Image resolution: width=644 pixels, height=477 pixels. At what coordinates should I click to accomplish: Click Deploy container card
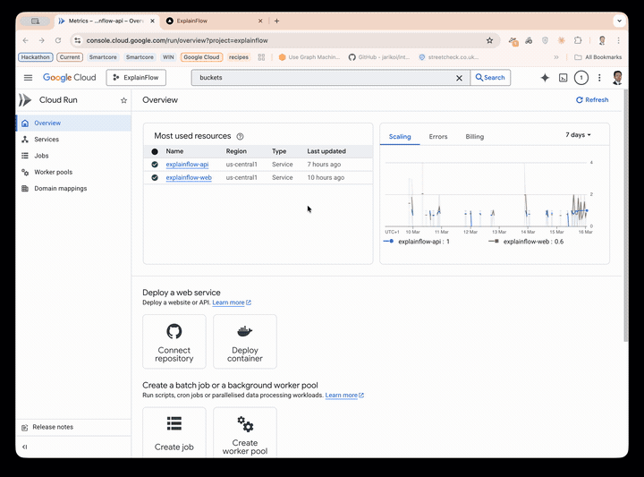pos(245,342)
